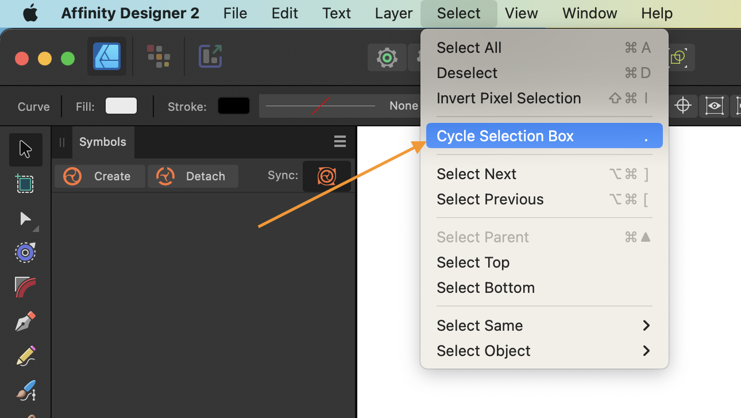Viewport: 741px width, 418px height.
Task: Toggle symbol syncing in the Symbols panel
Action: click(326, 176)
